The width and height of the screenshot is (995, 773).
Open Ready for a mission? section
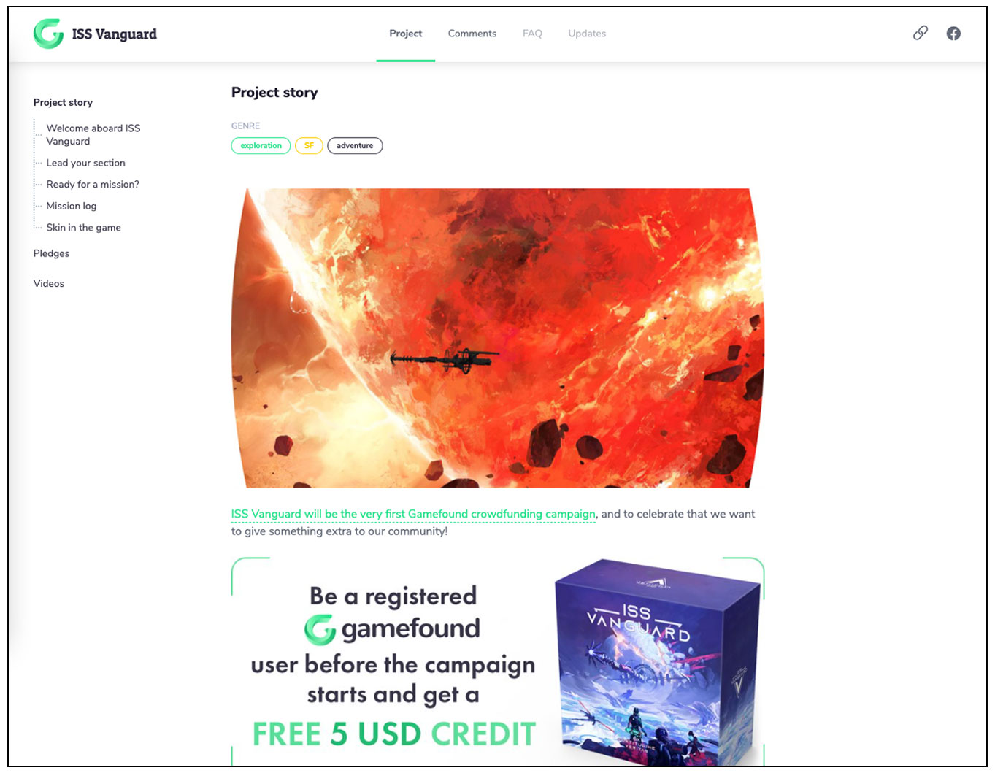pos(93,184)
